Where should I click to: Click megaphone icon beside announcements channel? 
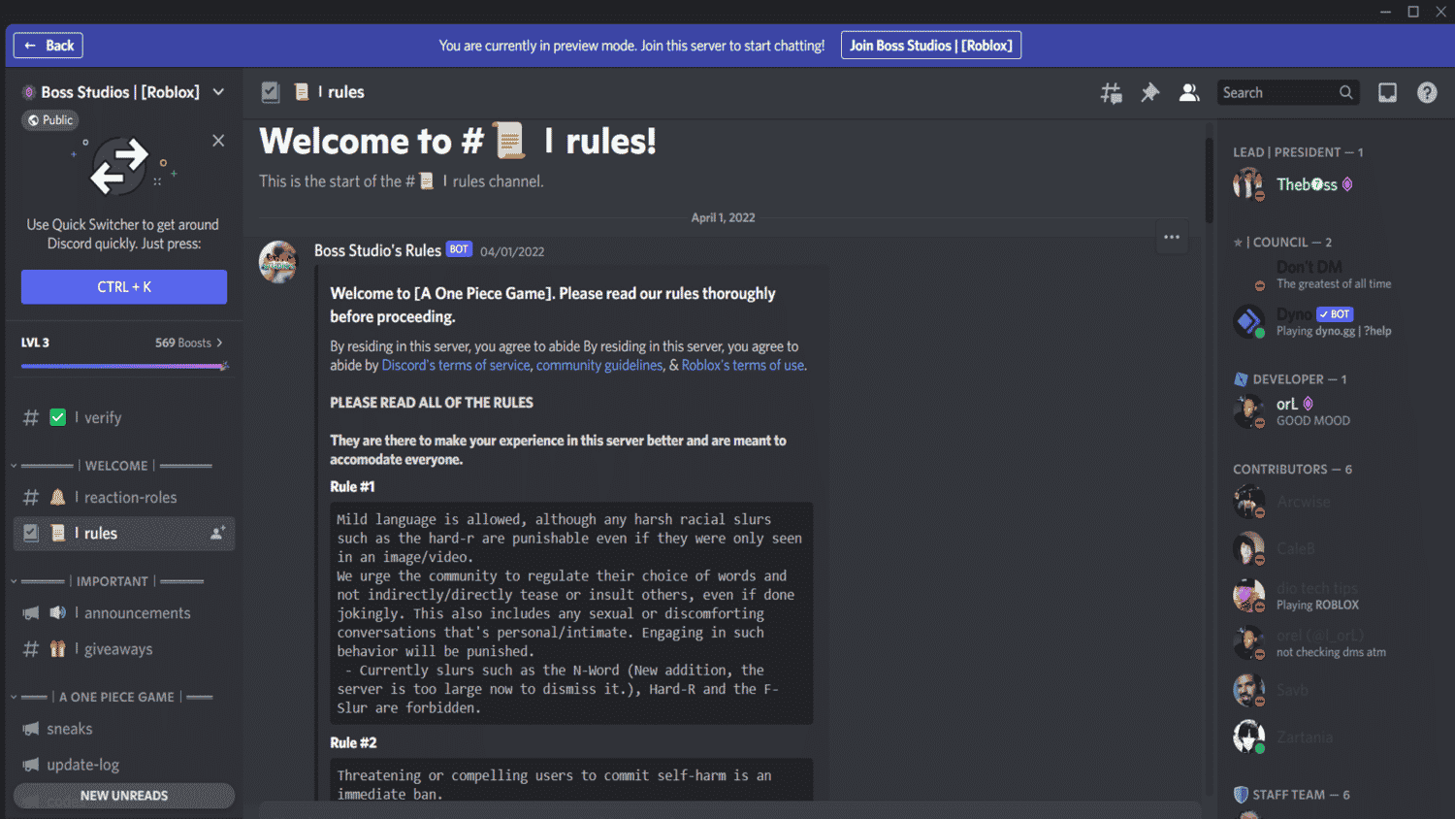pyautogui.click(x=31, y=613)
